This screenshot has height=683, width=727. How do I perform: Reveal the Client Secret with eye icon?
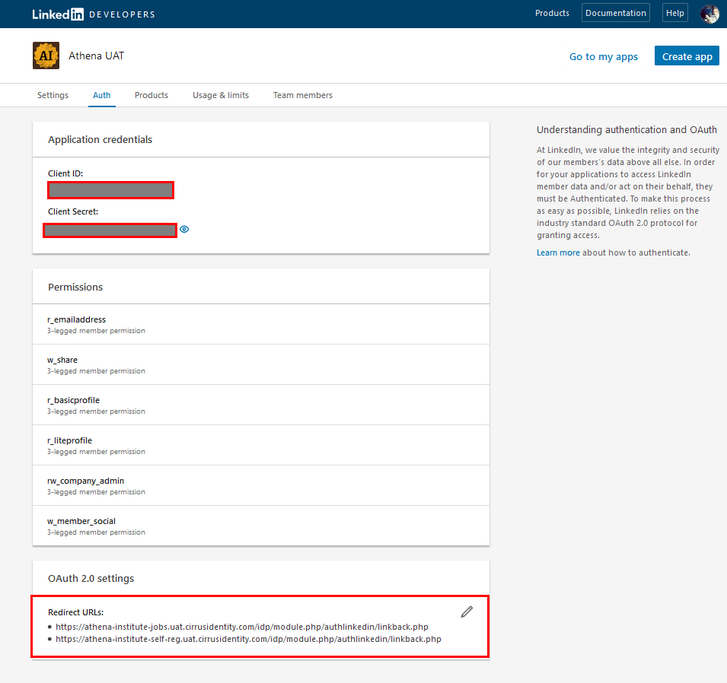tap(184, 230)
